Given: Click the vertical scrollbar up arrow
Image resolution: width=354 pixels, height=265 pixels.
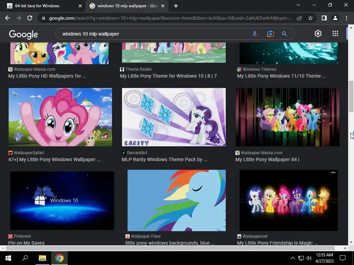Looking at the screenshot, I should point(351,28).
